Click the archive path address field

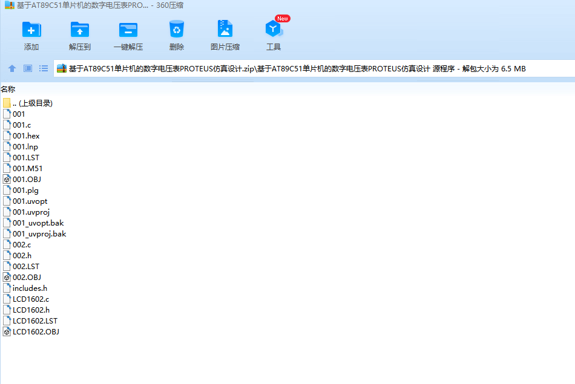coord(314,68)
